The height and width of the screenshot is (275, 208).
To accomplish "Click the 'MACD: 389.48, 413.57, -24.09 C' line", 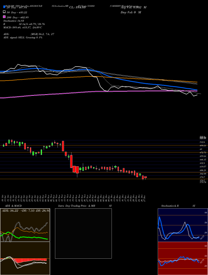I will [22, 27].
